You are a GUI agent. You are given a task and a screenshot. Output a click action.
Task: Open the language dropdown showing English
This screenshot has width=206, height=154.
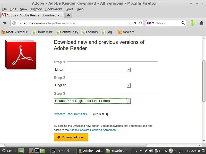(x=92, y=85)
